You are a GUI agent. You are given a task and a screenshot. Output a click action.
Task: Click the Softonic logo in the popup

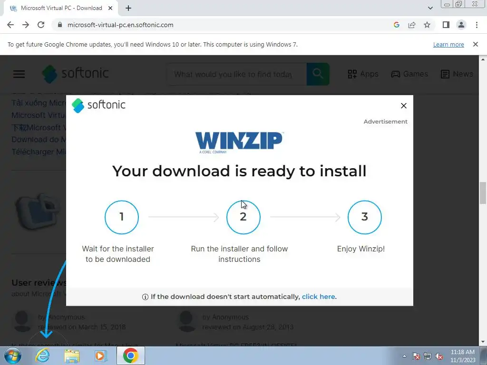tap(98, 105)
